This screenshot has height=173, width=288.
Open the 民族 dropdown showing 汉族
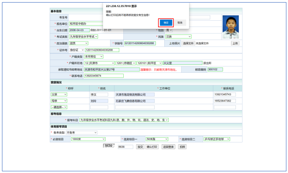pyautogui.click(x=178, y=37)
